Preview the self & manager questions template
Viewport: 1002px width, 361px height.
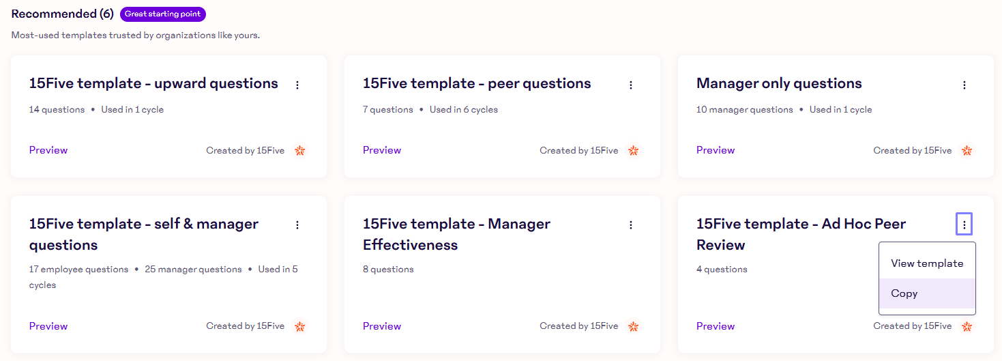pos(48,326)
